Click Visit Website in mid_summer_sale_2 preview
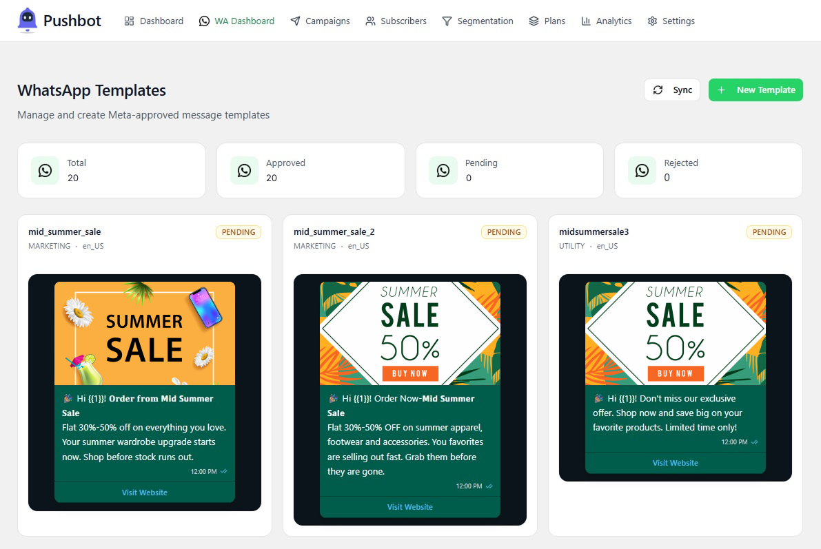The width and height of the screenshot is (821, 549). 410,507
